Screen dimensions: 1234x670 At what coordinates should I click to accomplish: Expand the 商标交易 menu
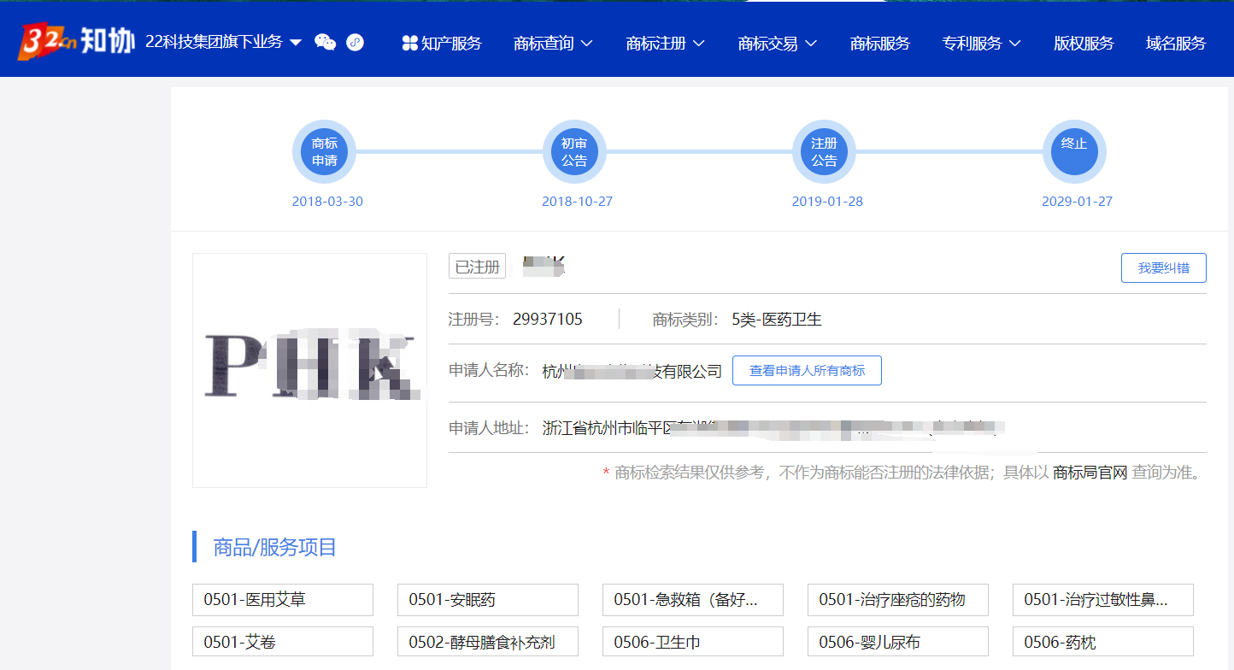[x=778, y=43]
